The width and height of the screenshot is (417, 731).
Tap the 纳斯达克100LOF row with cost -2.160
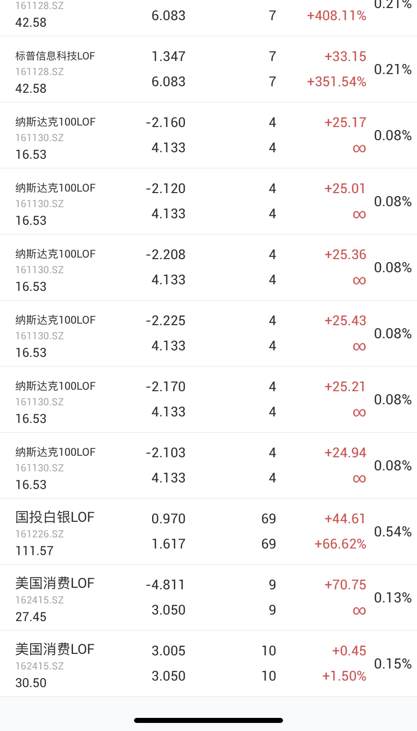208,135
